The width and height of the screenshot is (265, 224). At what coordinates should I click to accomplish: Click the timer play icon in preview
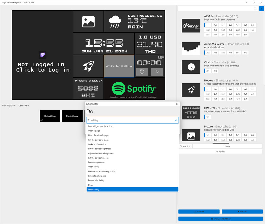(x=157, y=72)
